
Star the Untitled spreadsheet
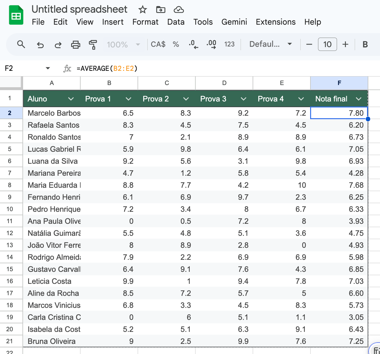(143, 10)
